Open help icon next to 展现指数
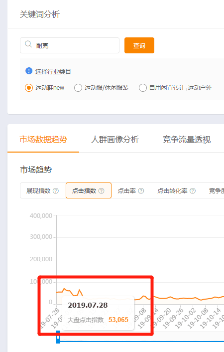Screen dimensions: 224x352 coord(56,191)
